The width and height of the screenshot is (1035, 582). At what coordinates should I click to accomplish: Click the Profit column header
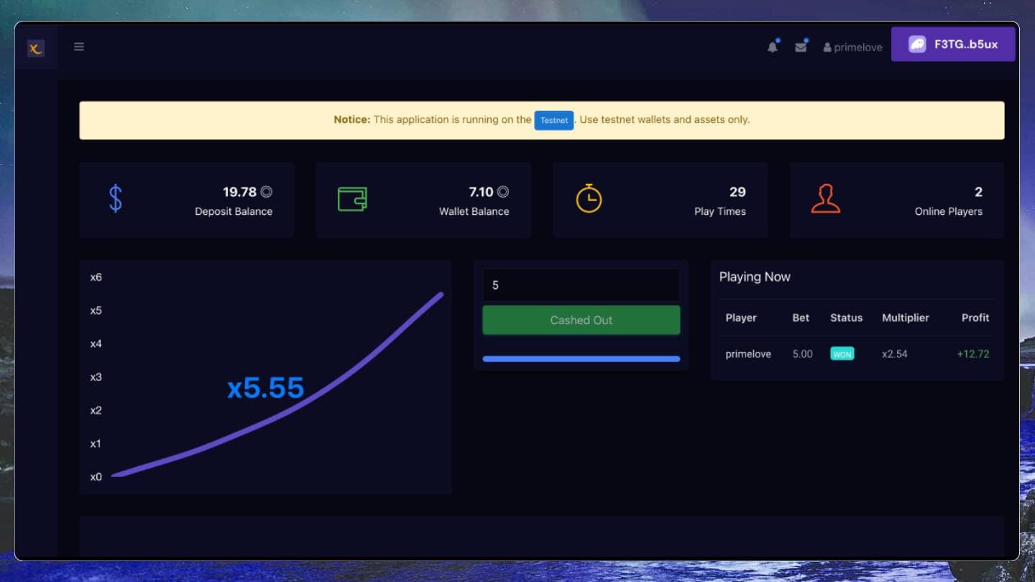[x=975, y=318]
